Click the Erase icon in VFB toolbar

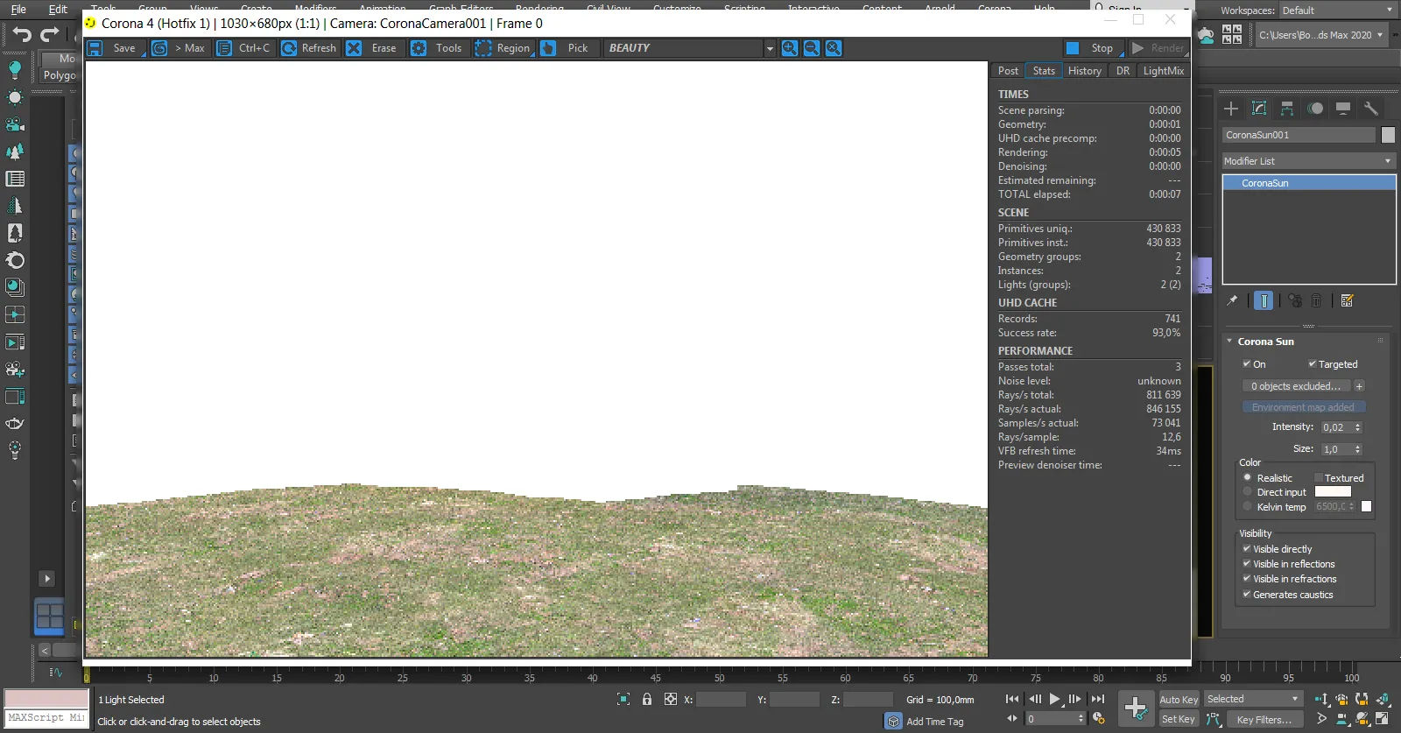(x=354, y=48)
